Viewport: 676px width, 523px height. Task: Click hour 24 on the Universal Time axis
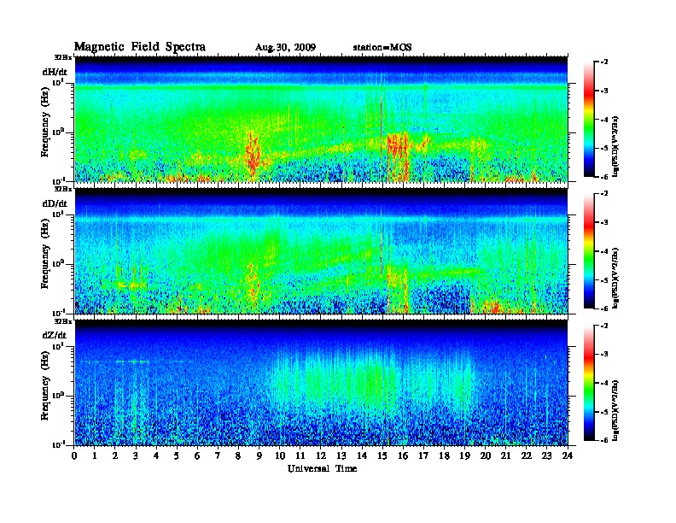tap(568, 455)
